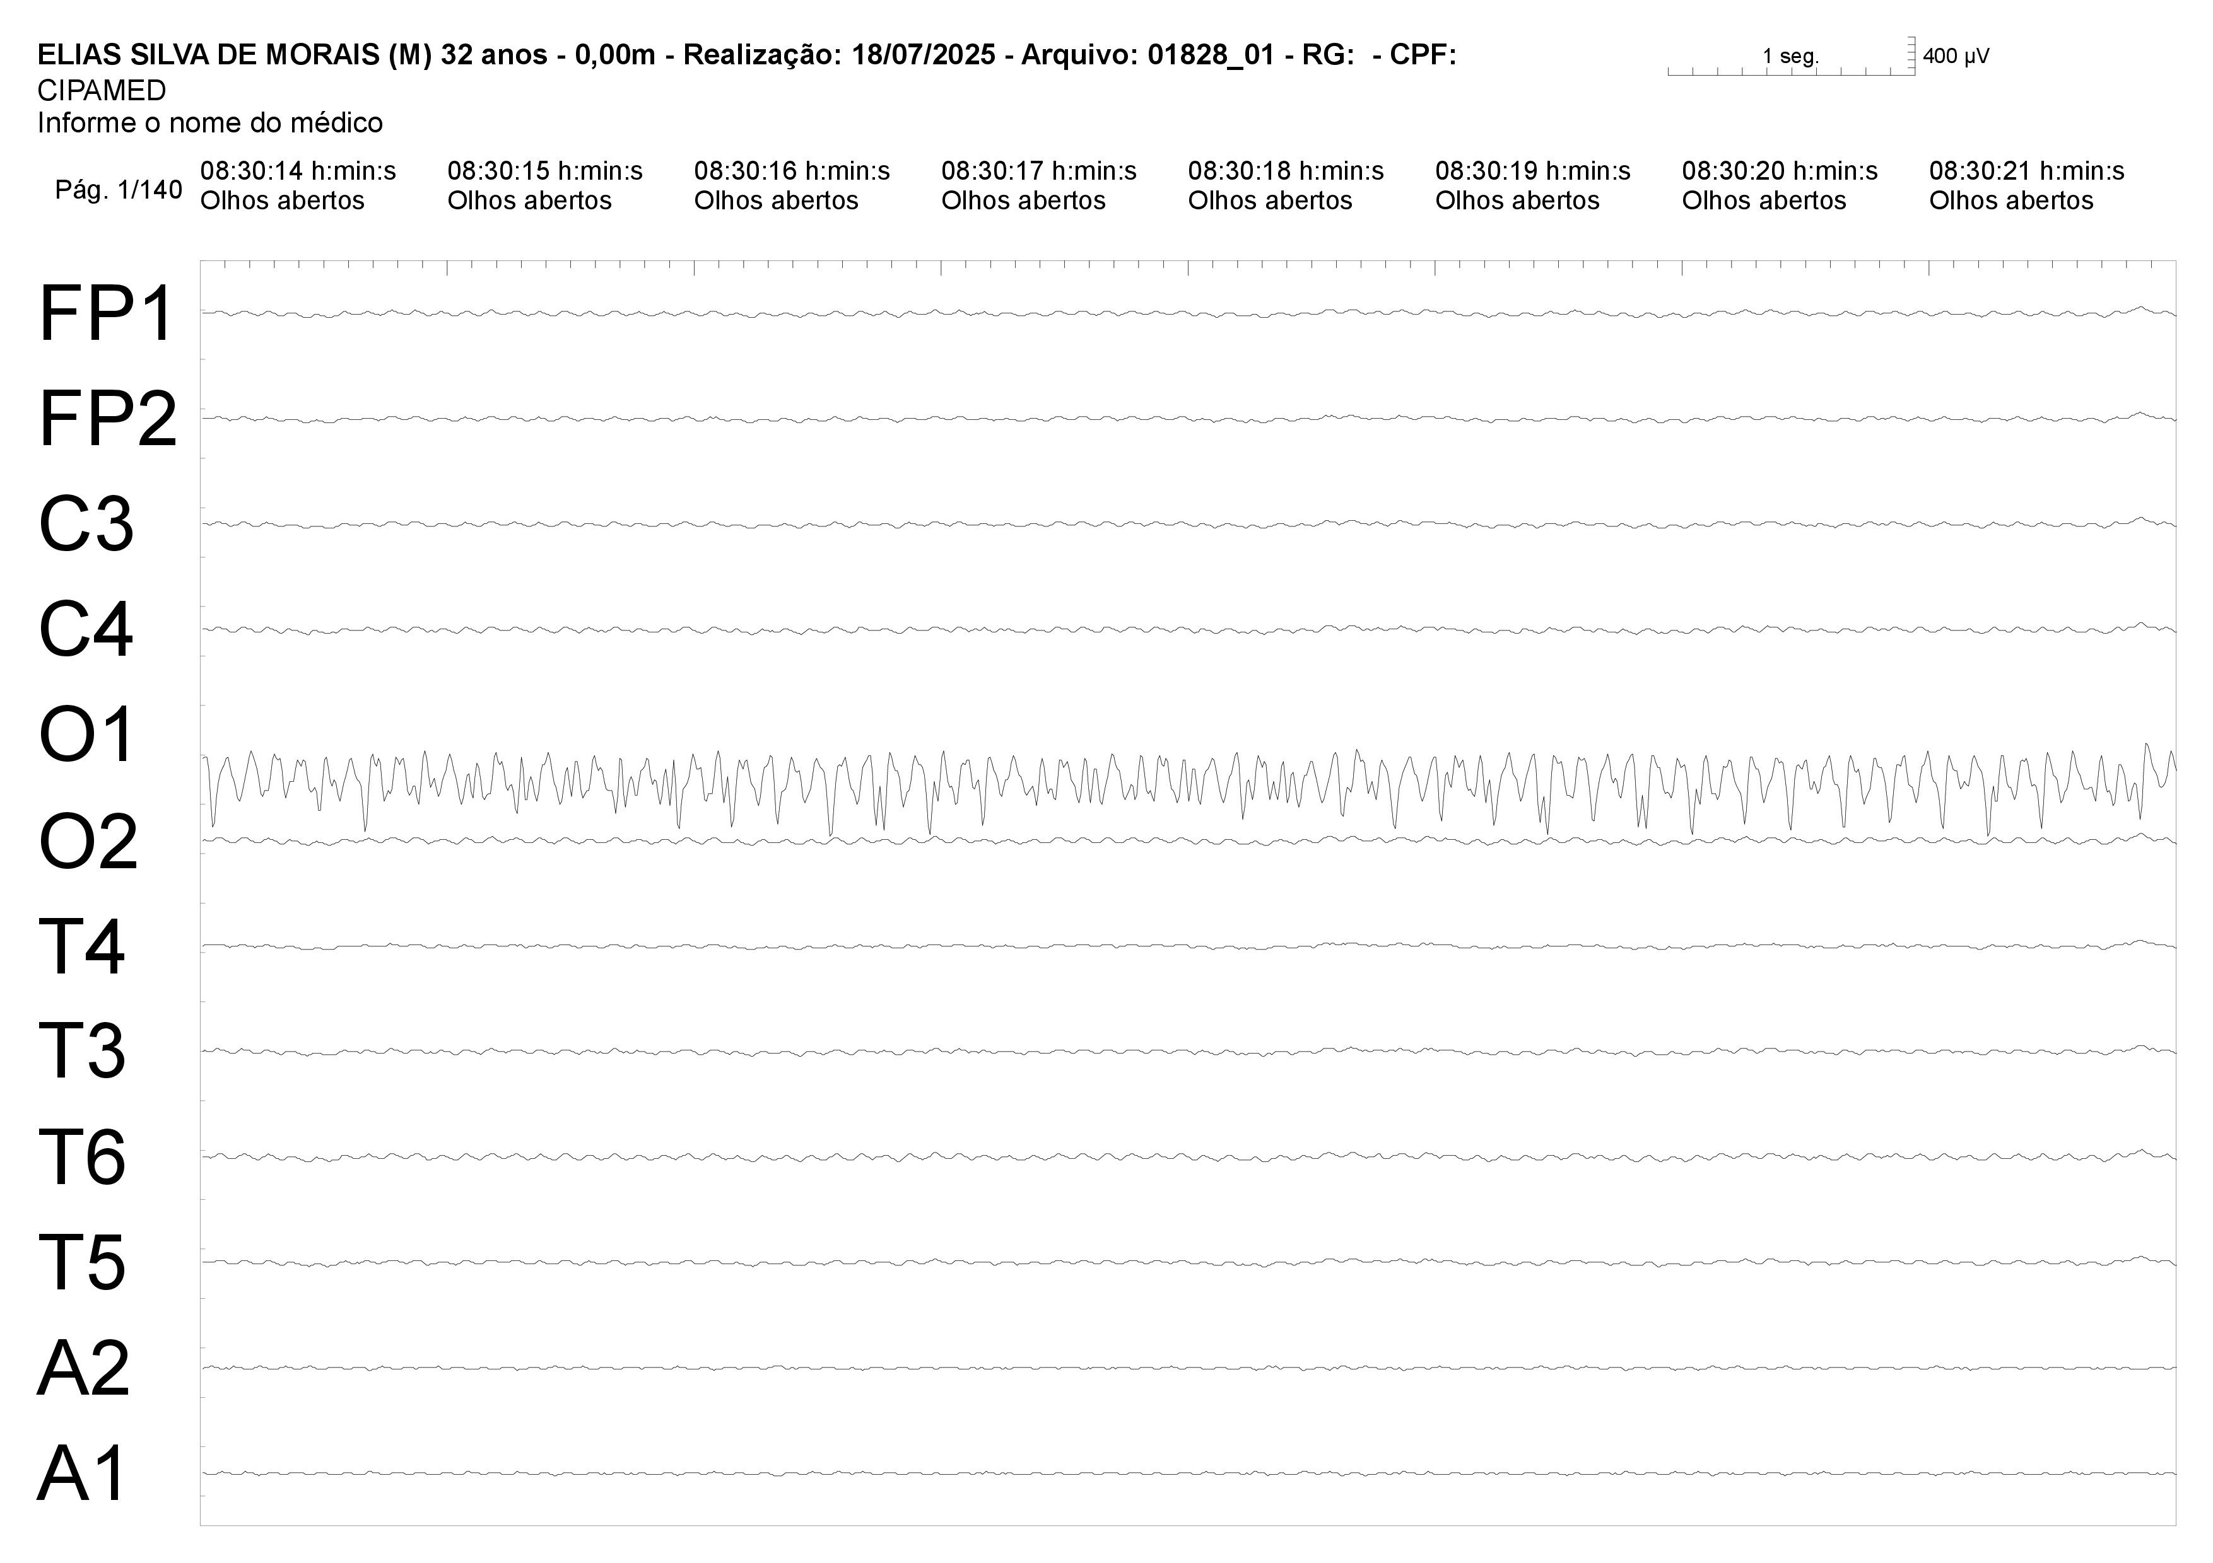Click the 08:30:16 h:min:s timestamp
This screenshot has height=1563, width=2213.
pos(791,171)
